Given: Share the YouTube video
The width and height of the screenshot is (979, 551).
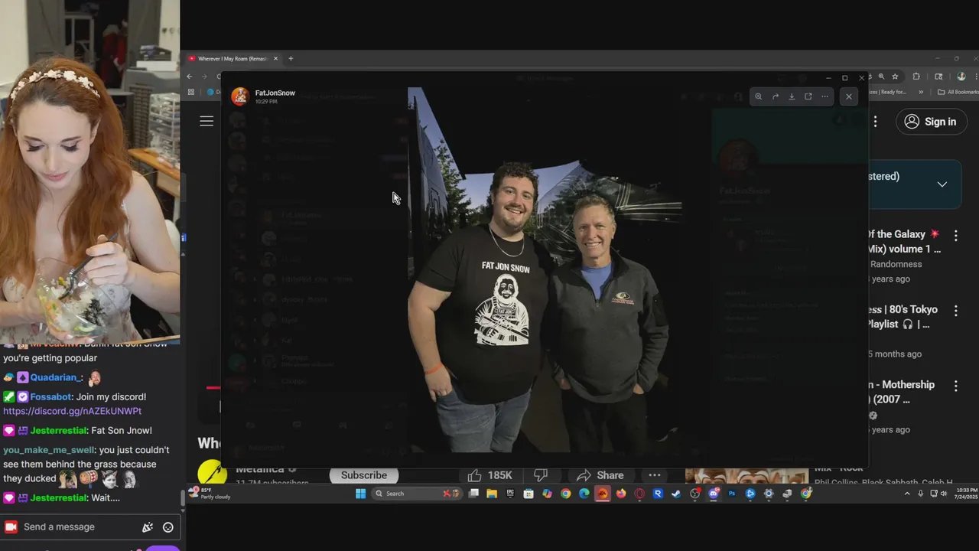Looking at the screenshot, I should click(600, 475).
